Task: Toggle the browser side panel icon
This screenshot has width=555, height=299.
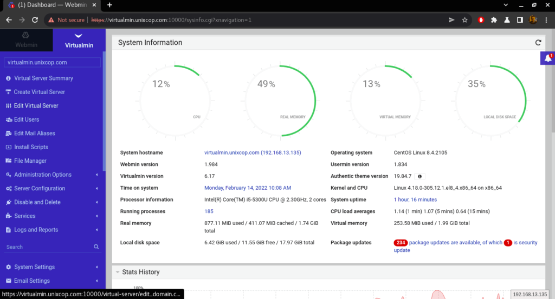Action: point(520,20)
